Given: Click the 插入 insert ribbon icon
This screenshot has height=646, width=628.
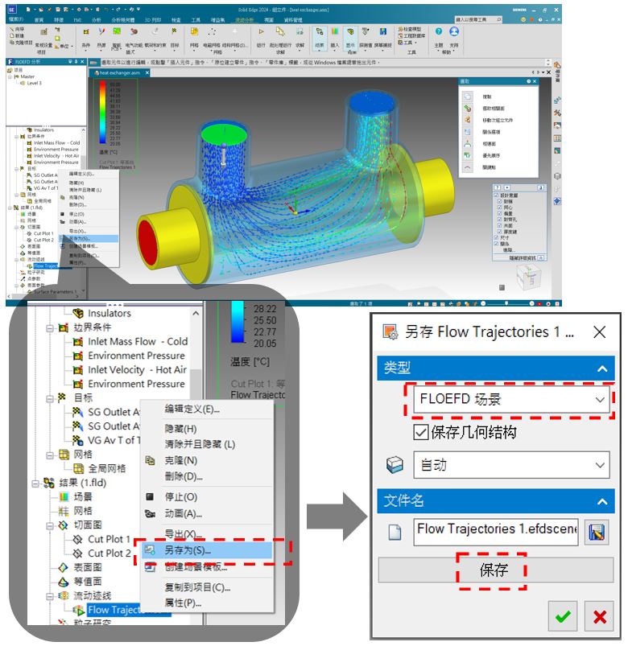Looking at the screenshot, I should 335,31.
